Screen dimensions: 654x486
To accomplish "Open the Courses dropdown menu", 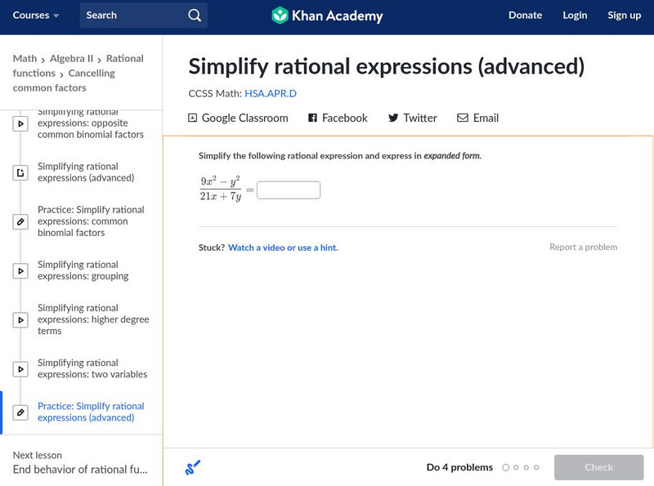I will pyautogui.click(x=36, y=16).
